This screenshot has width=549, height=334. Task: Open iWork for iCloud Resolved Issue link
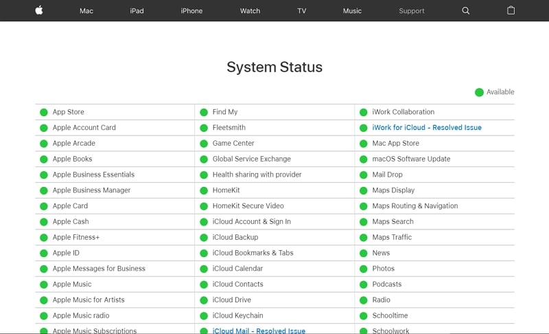(x=427, y=128)
